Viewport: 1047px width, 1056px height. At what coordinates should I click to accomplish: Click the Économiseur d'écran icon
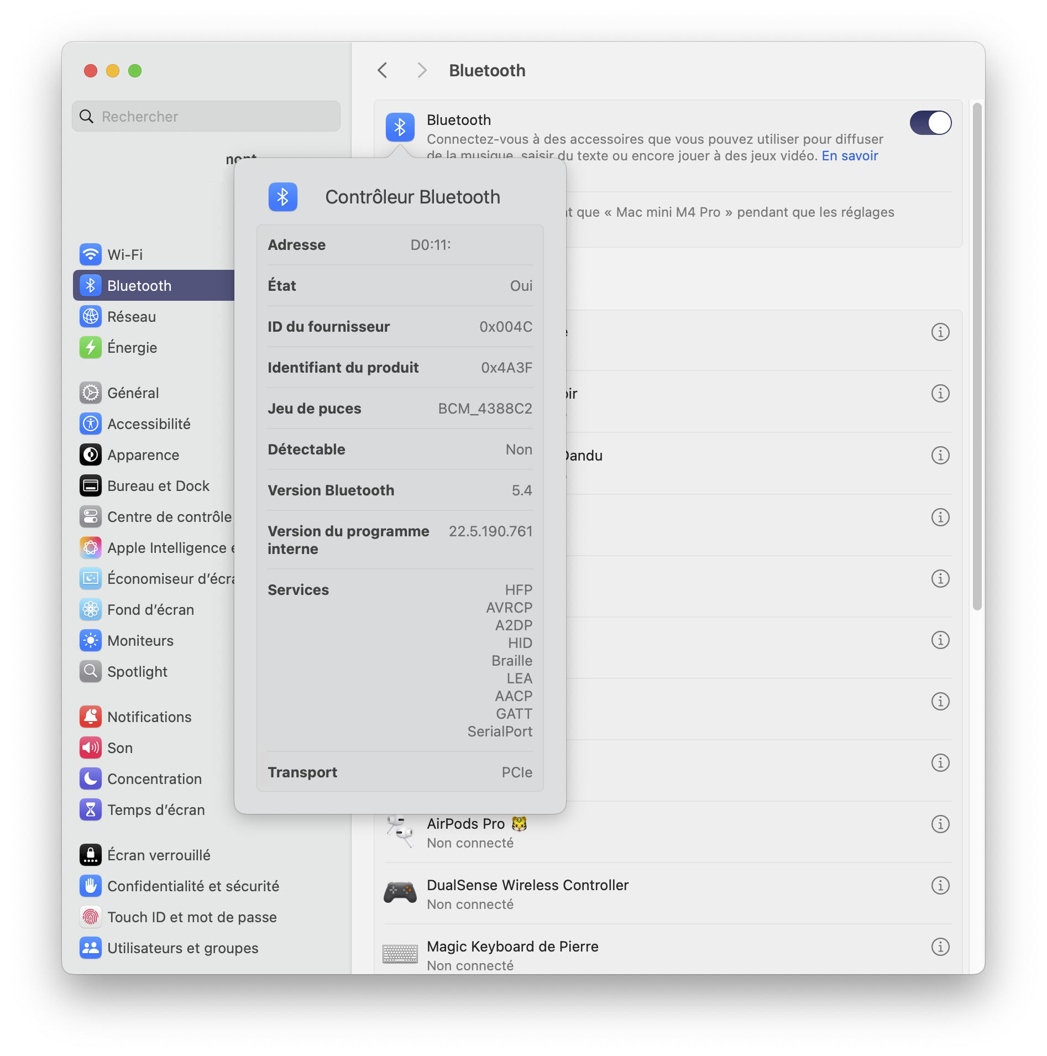pyautogui.click(x=91, y=579)
